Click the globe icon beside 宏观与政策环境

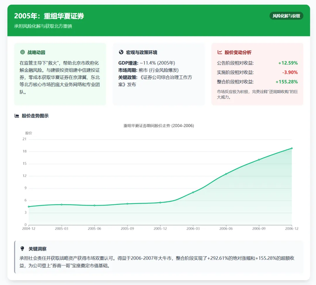[121, 52]
